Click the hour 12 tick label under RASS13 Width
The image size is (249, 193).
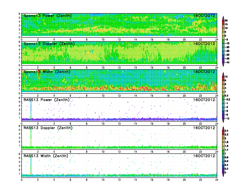[x=119, y=180]
